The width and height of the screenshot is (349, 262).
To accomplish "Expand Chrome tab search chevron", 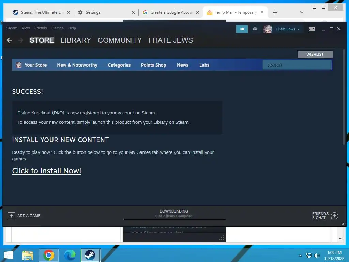I will click(302, 12).
